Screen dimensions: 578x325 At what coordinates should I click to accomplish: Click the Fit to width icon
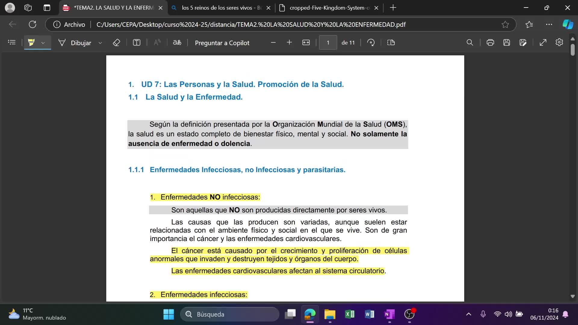[306, 43]
